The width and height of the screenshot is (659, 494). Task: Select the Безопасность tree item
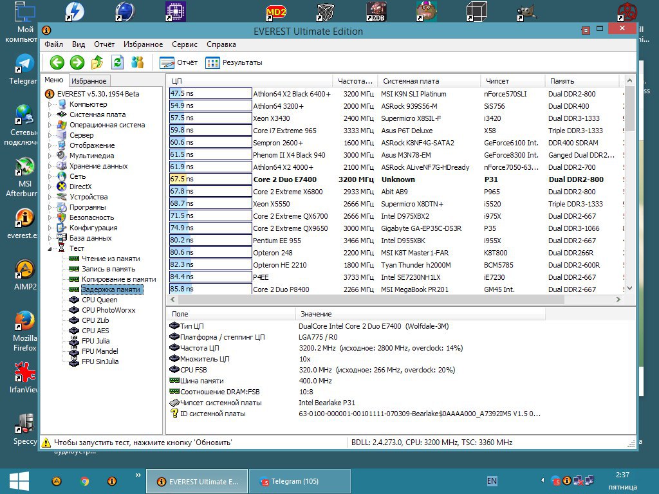point(91,217)
